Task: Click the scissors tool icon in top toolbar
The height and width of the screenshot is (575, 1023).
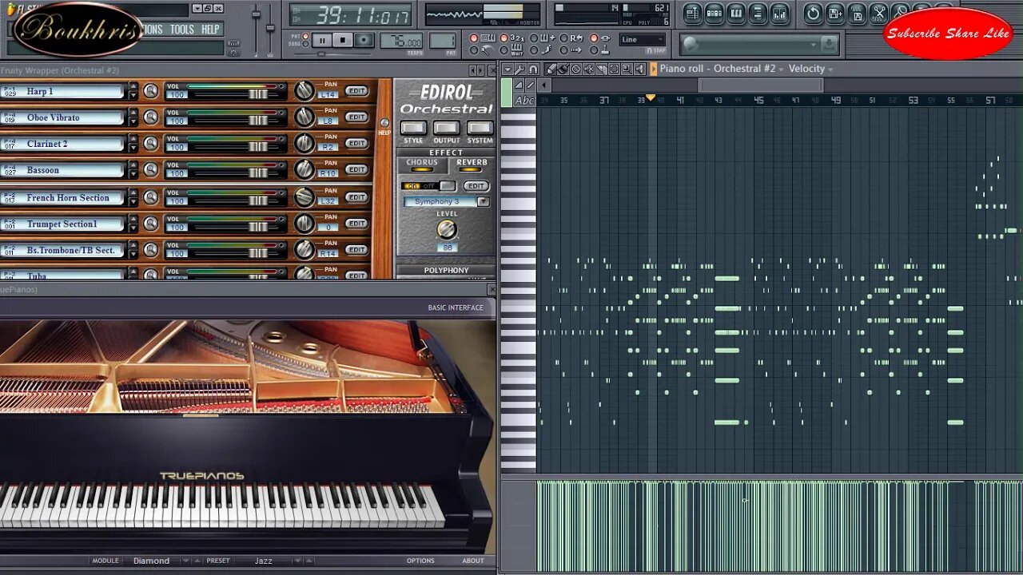Action: click(878, 13)
